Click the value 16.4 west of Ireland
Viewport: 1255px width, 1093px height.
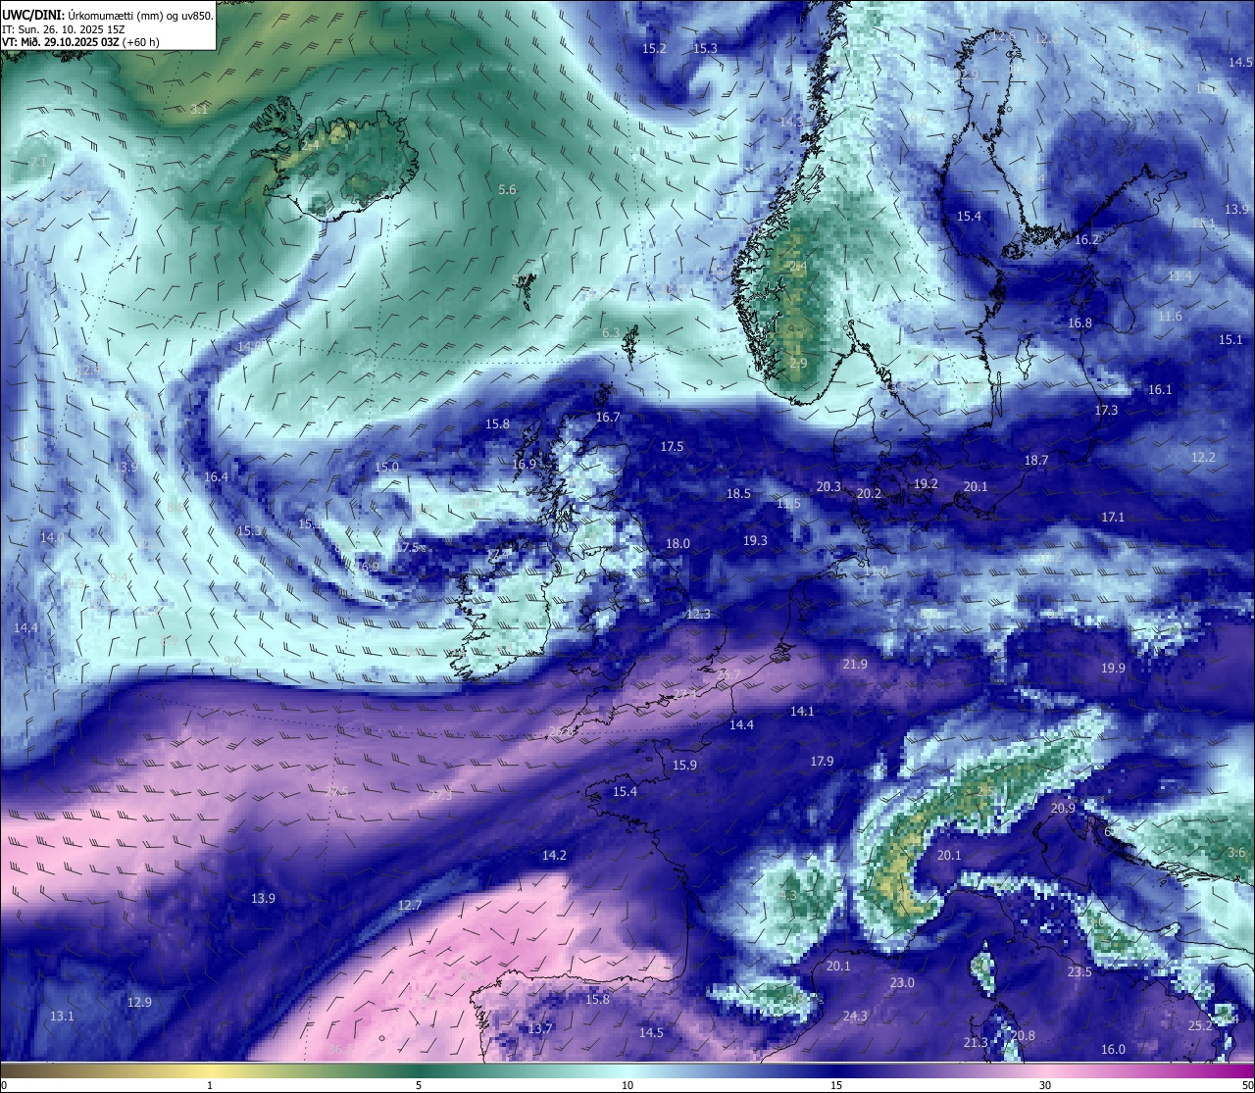pyautogui.click(x=216, y=477)
